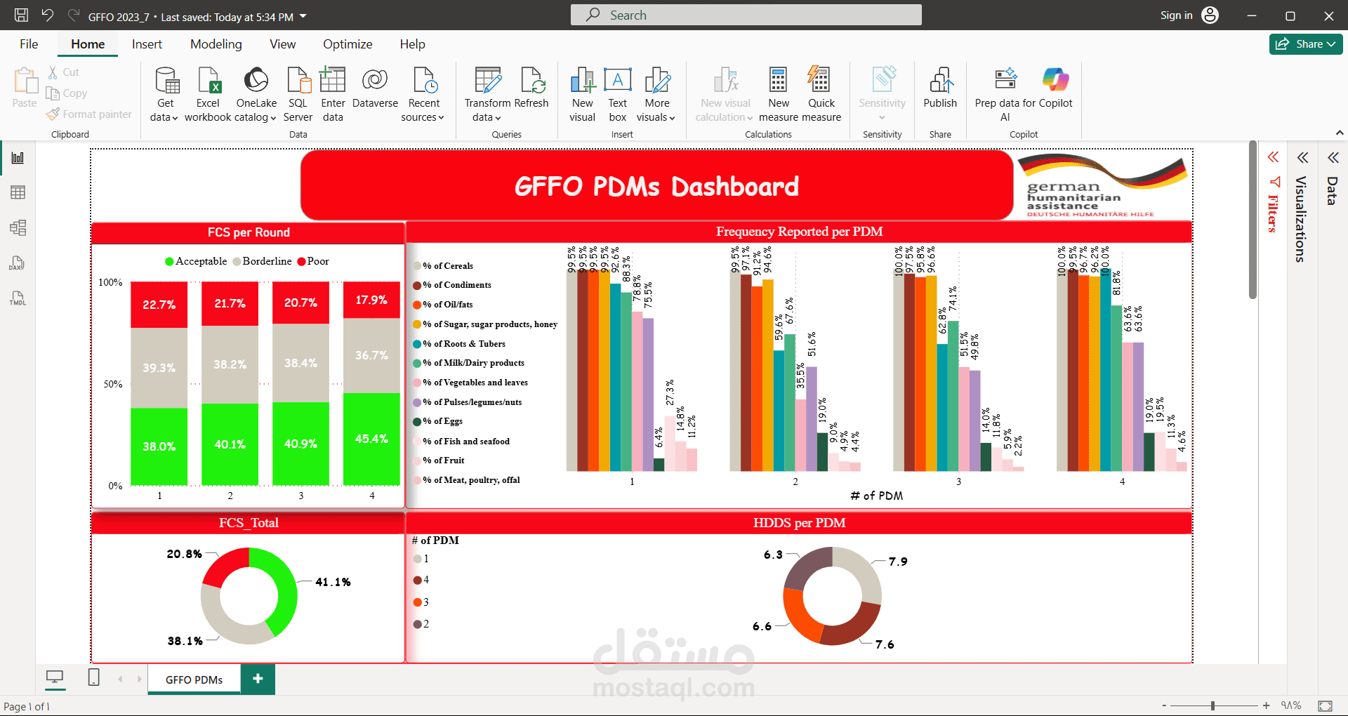Switch to Model view in sidebar
This screenshot has width=1348, height=716.
[18, 227]
